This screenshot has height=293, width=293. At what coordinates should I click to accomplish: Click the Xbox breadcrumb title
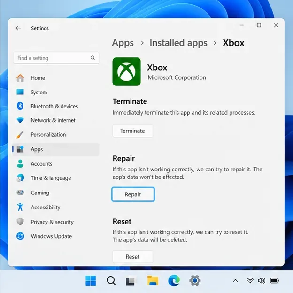tap(233, 43)
